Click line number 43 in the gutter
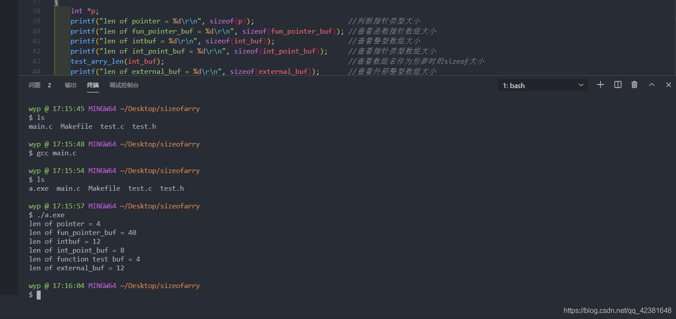The image size is (676, 319). pyautogui.click(x=36, y=61)
